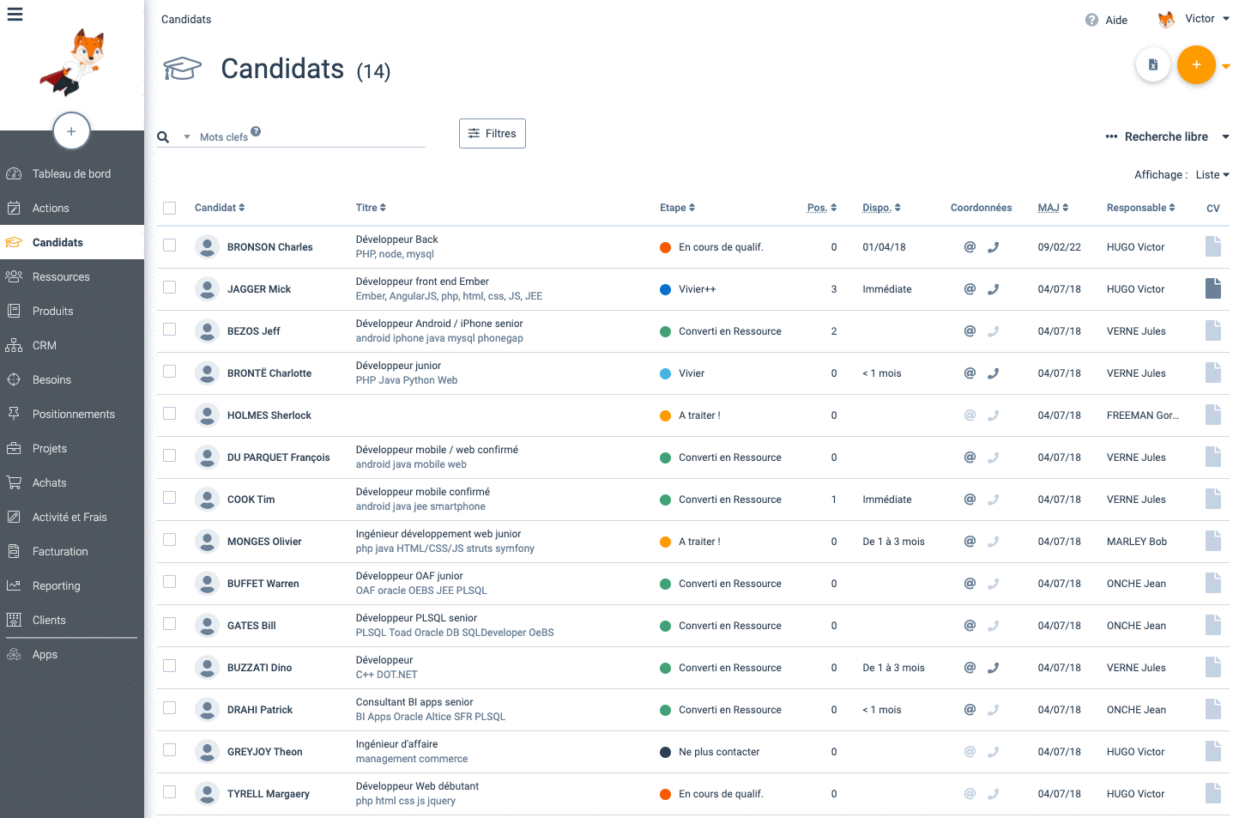Click the sidebar circular plus button

71,131
